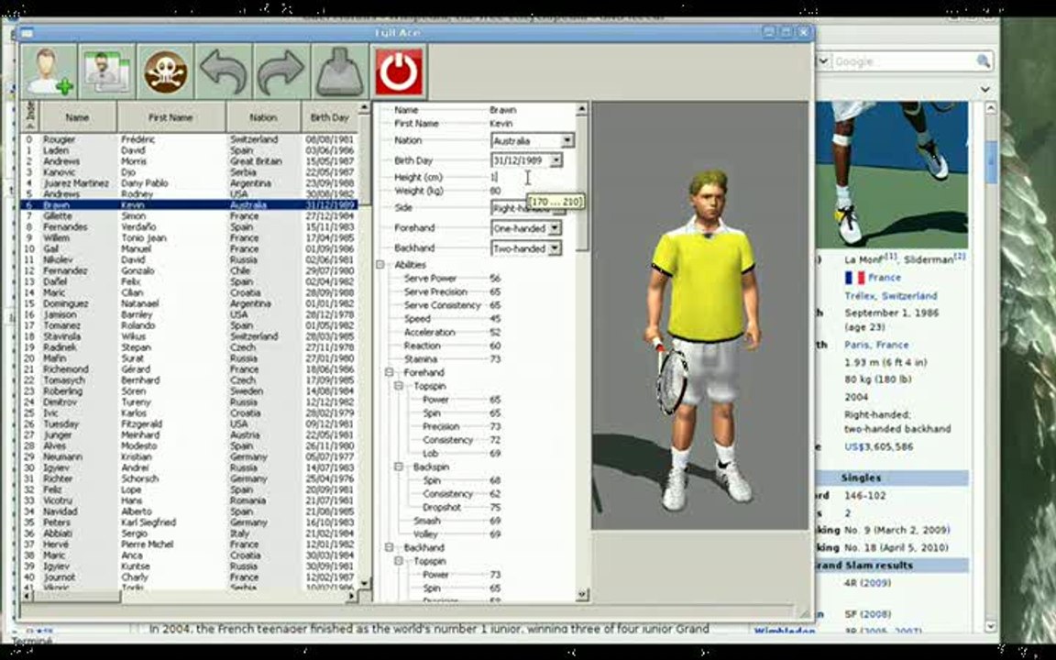
Task: Sort player list by Name column
Action: (x=77, y=117)
